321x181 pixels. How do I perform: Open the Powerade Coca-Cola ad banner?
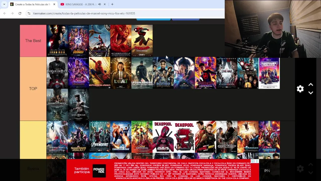pyautogui.click(x=163, y=170)
